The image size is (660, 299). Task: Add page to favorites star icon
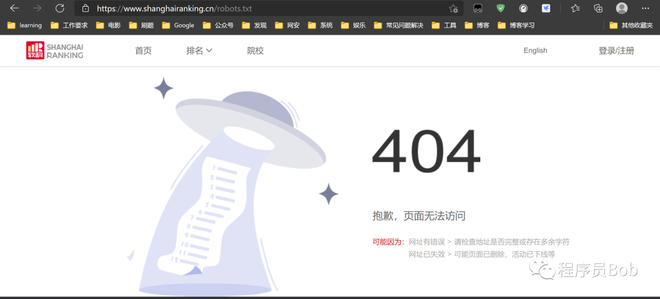tap(453, 8)
